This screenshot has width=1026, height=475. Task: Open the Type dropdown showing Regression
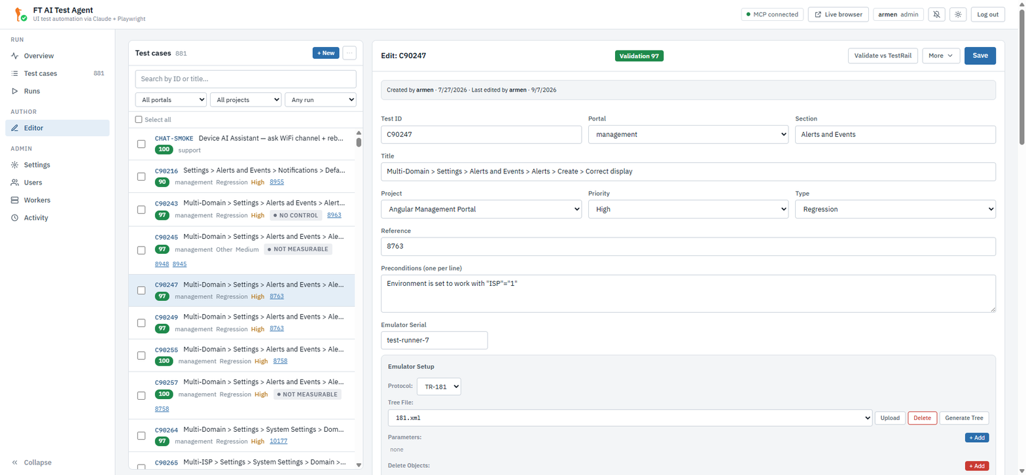[895, 209]
